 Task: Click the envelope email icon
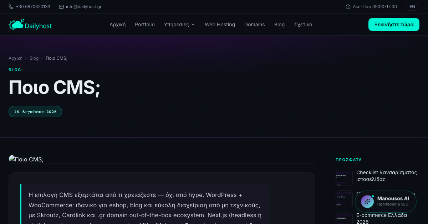point(61,7)
